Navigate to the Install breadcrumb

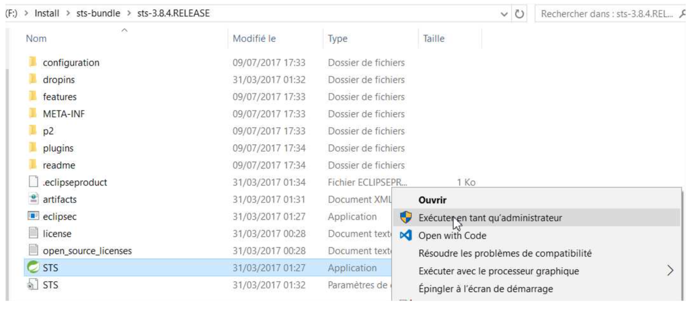(x=47, y=14)
